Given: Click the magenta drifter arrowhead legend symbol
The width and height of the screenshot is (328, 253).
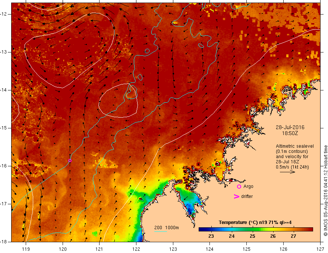Looking at the screenshot, I should pos(236,196).
